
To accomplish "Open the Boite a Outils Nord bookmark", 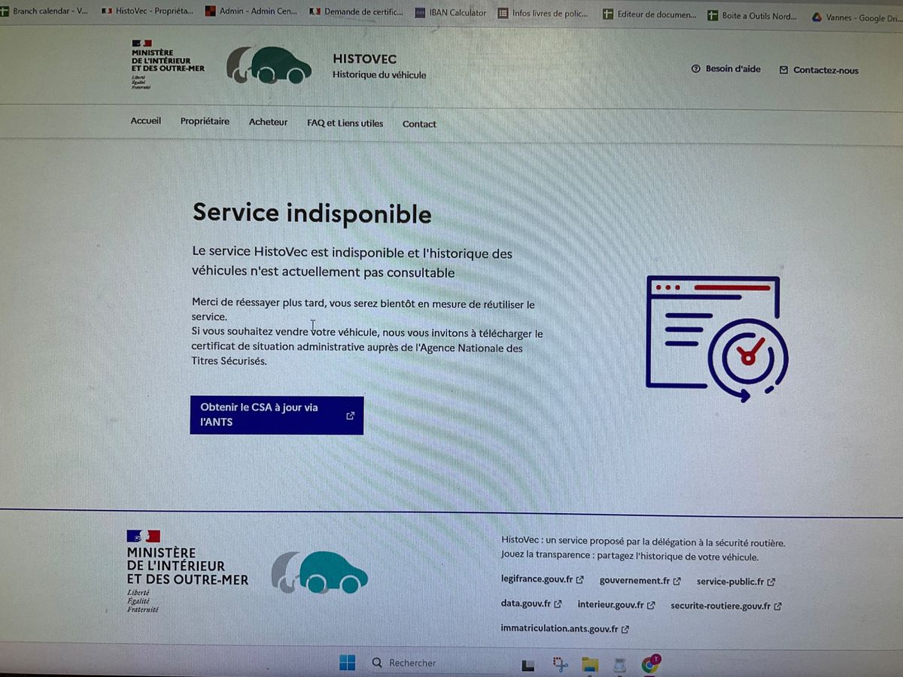I will (x=752, y=16).
